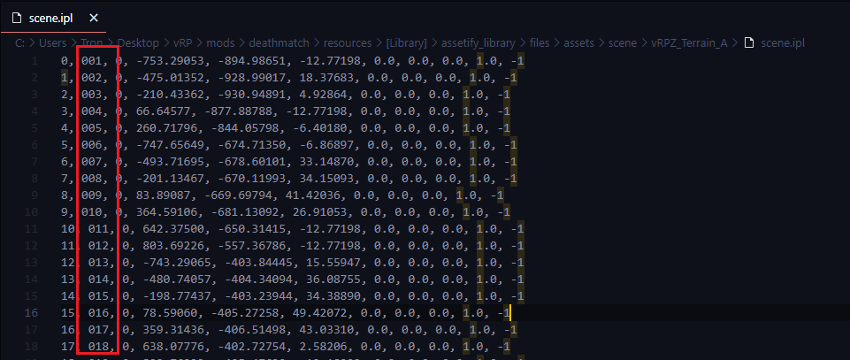Open the vRP breadcrumb segment

[x=183, y=42]
